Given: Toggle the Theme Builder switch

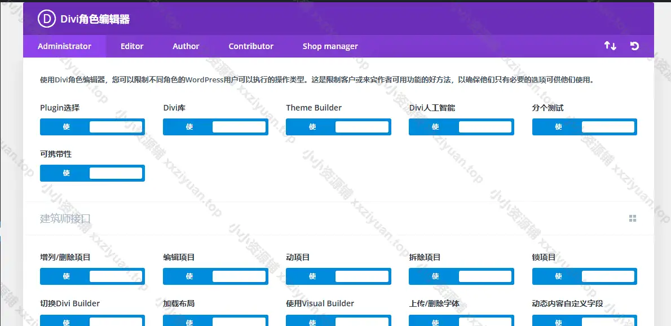Looking at the screenshot, I should coord(338,127).
